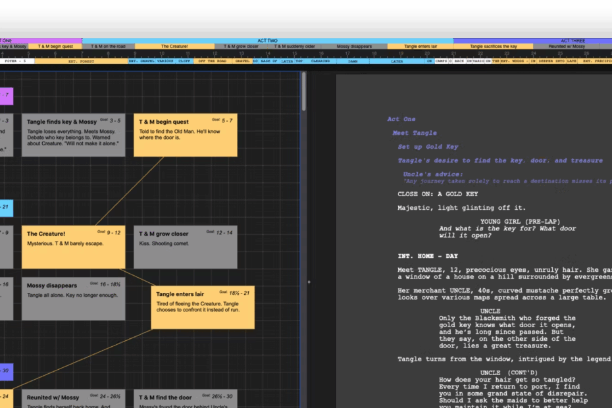
Task: Click 'Tangle sacrifices the key' timeline beat
Action: 493,47
